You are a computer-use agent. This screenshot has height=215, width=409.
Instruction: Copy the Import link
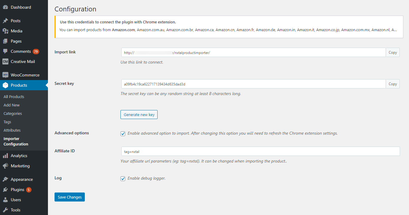coord(393,52)
